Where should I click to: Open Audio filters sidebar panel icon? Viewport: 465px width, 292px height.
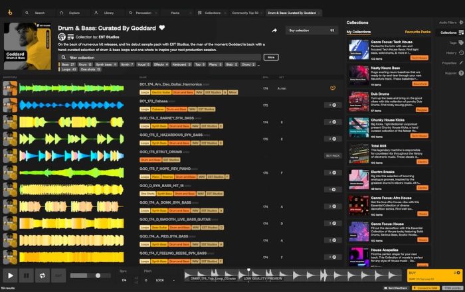(461, 22)
